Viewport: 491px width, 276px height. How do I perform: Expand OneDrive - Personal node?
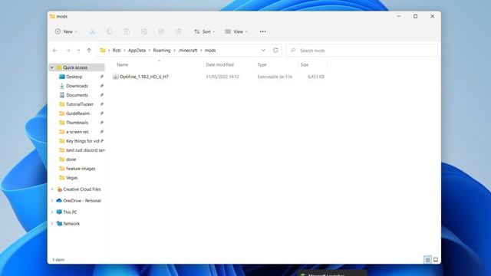click(x=52, y=201)
